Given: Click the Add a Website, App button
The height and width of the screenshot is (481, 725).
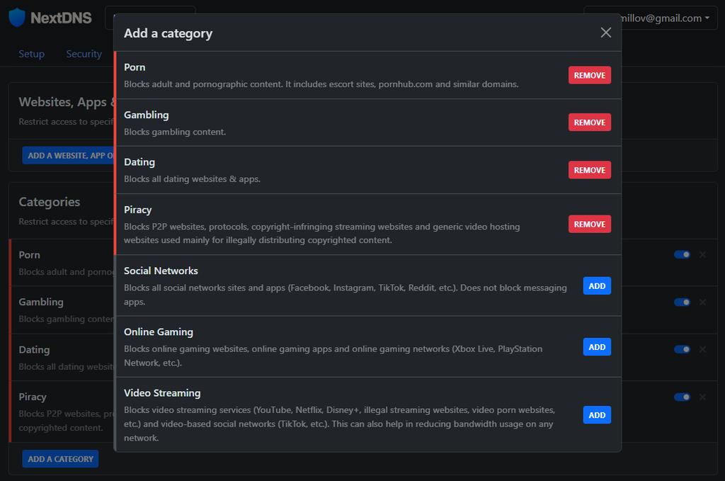Looking at the screenshot, I should click(69, 155).
